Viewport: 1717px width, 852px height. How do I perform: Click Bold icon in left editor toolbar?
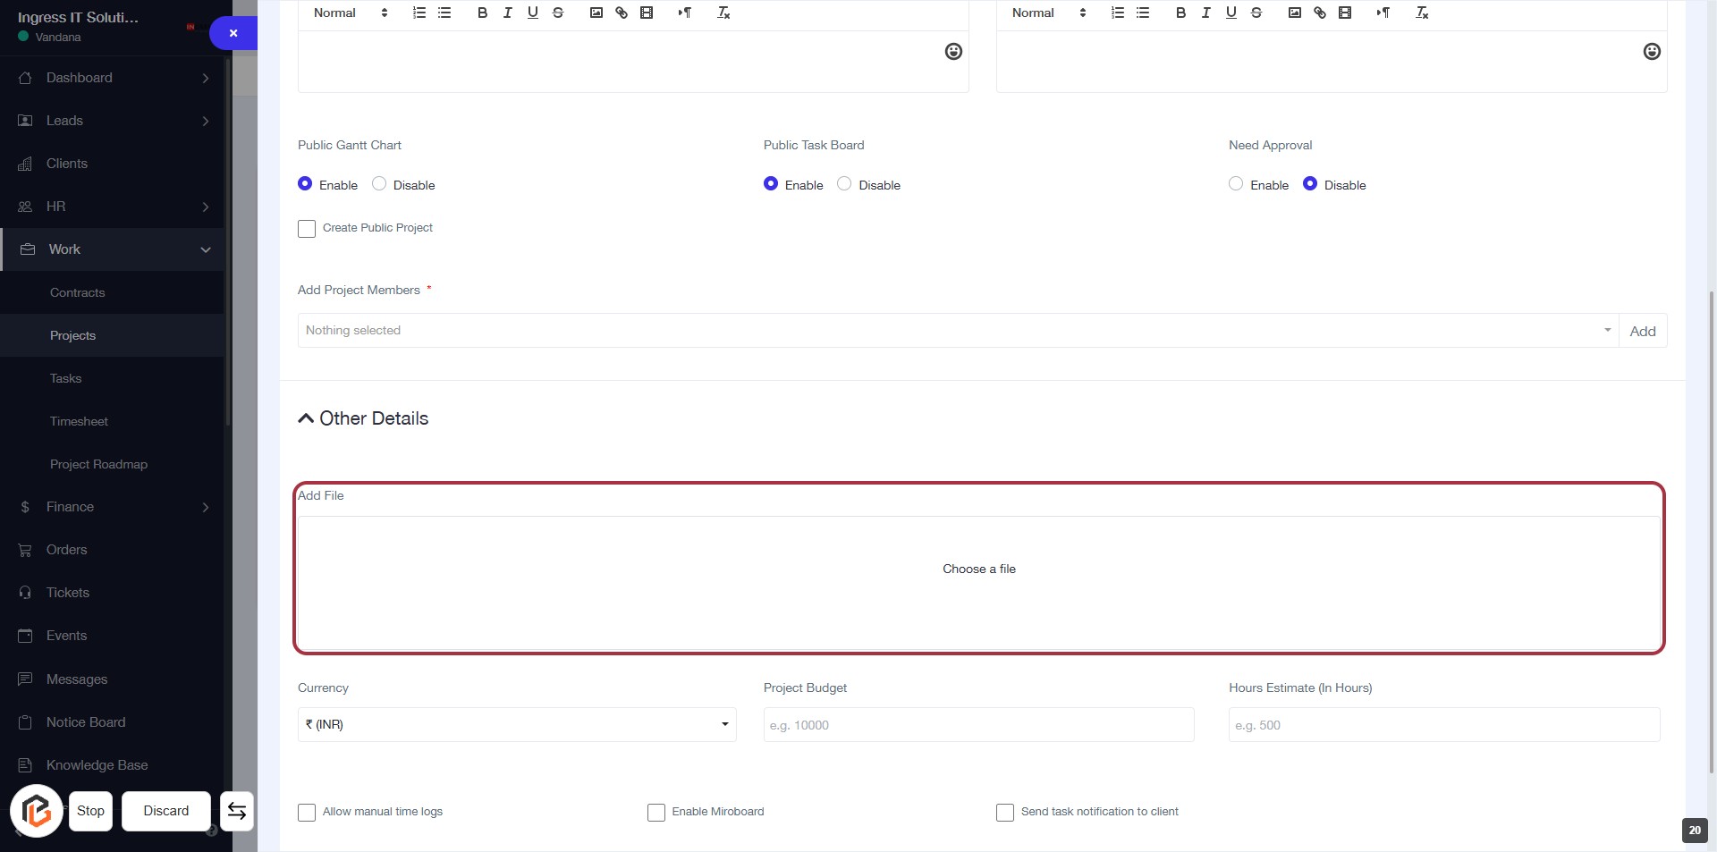tap(482, 13)
